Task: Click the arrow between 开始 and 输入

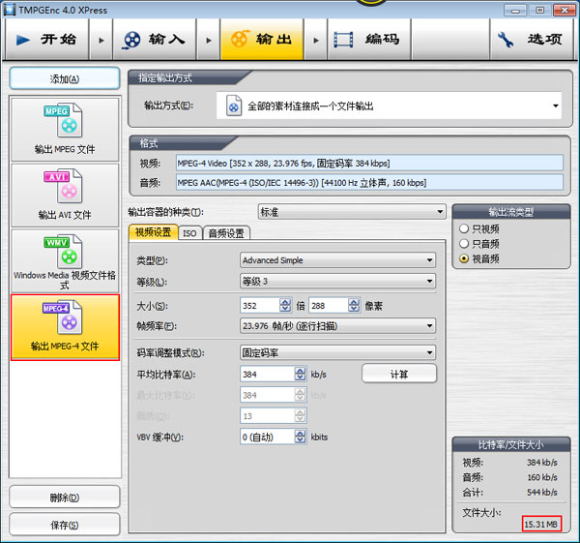Action: click(x=101, y=40)
